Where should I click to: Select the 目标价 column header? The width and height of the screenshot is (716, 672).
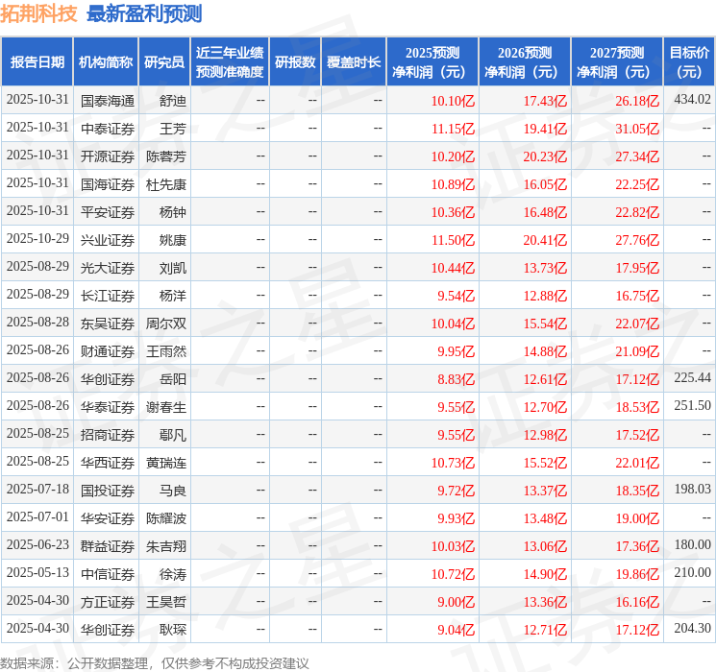point(689,62)
